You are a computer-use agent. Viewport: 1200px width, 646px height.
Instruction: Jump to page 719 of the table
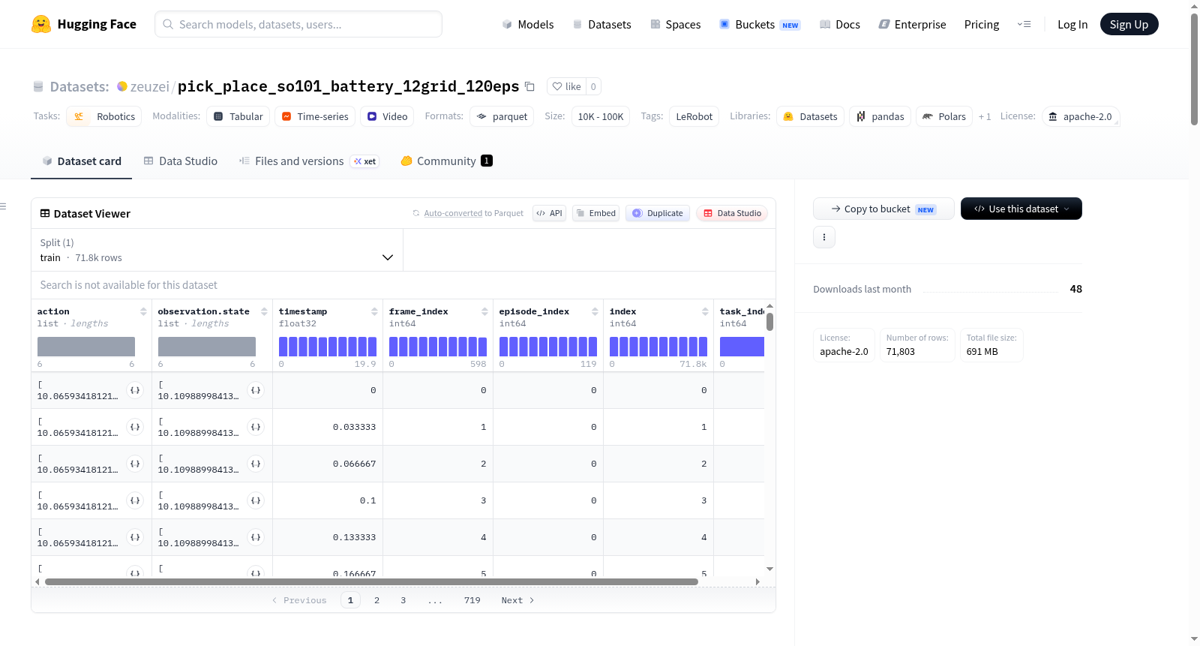click(472, 600)
